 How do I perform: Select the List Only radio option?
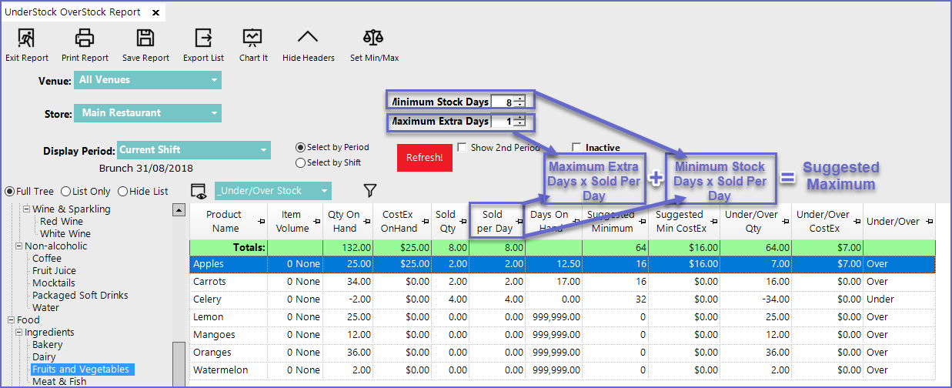65,192
